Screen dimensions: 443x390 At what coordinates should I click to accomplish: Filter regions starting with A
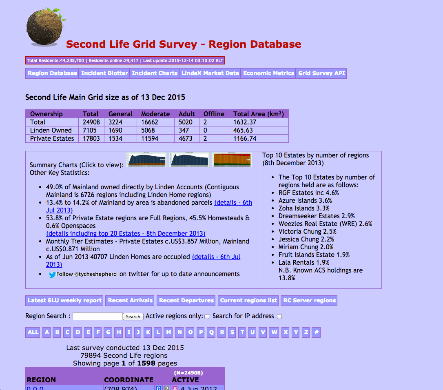47,332
